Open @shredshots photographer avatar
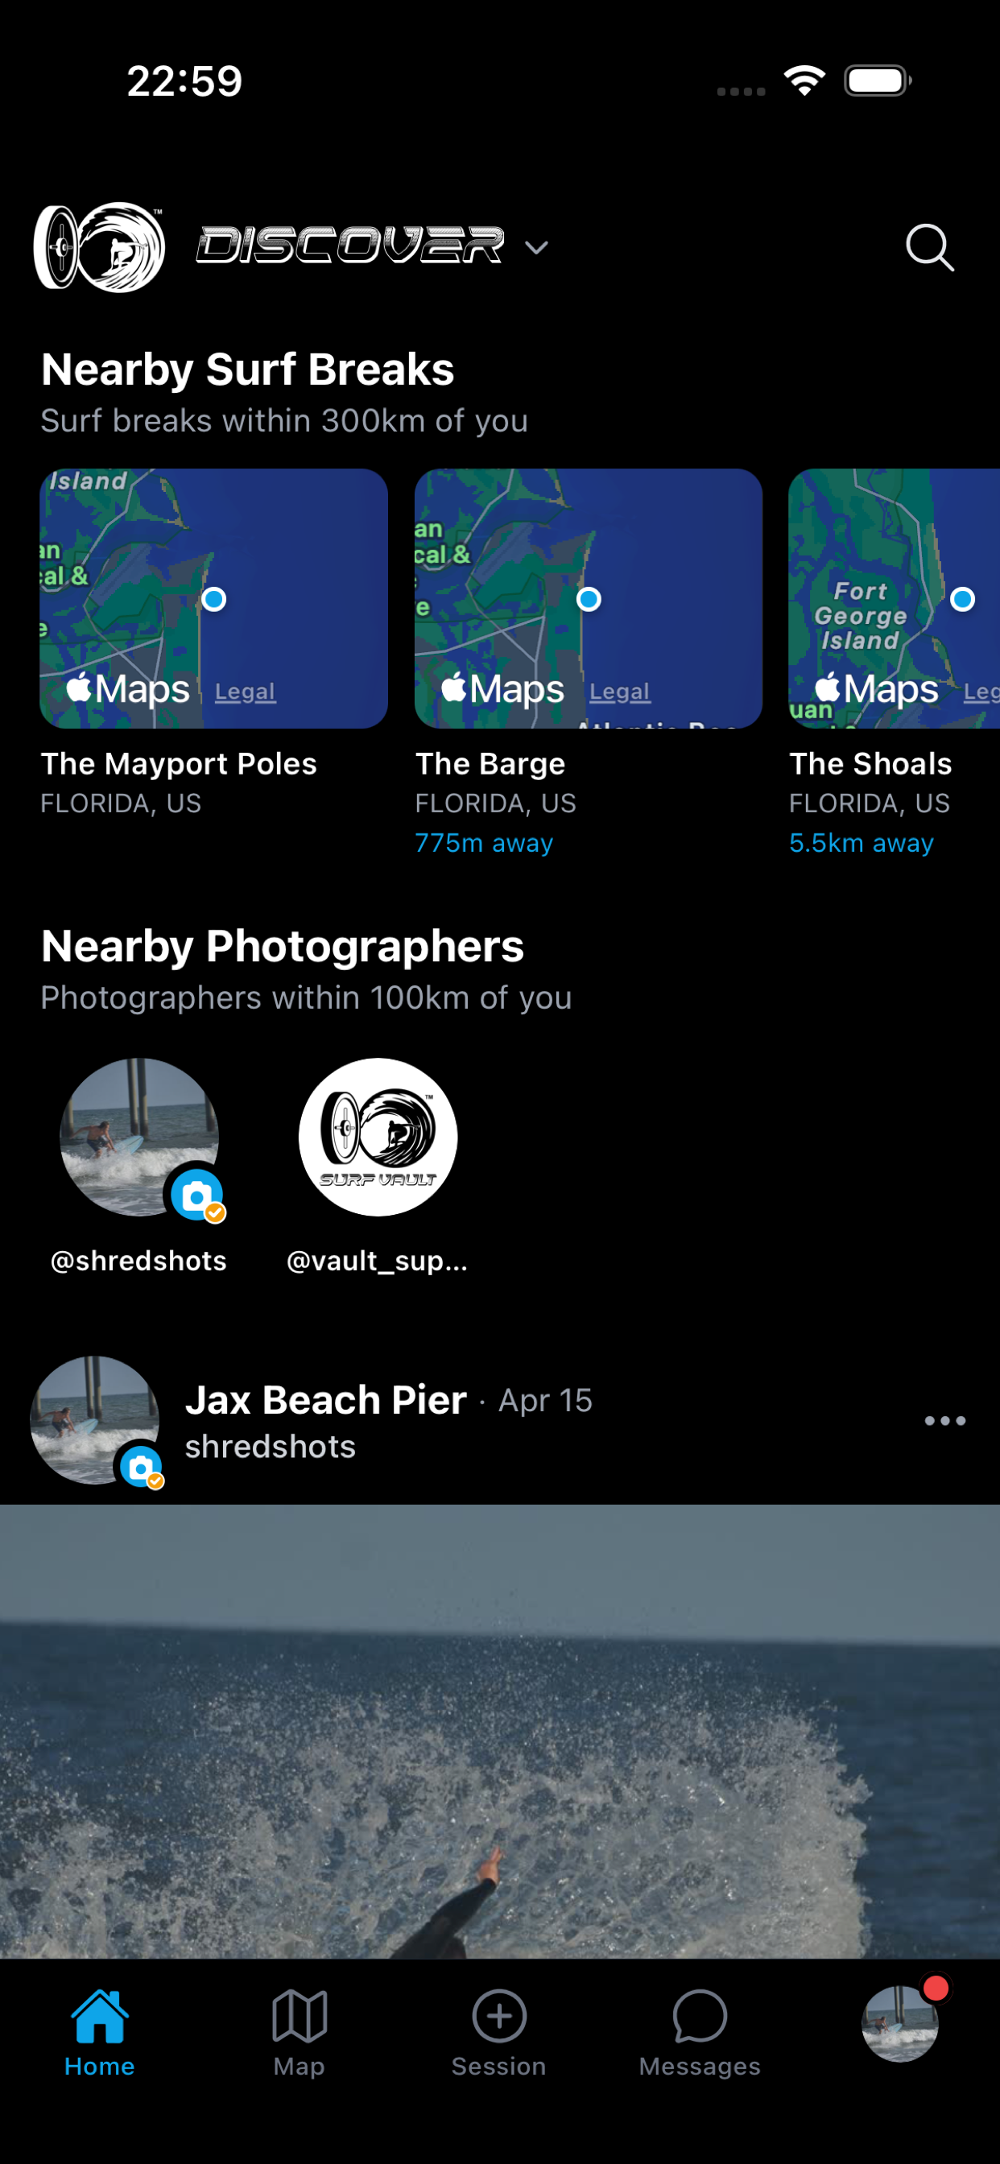 tap(139, 1137)
